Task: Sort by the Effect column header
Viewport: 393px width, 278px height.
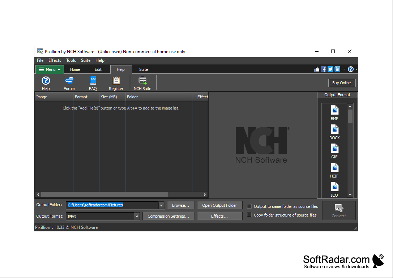Action: (200, 97)
